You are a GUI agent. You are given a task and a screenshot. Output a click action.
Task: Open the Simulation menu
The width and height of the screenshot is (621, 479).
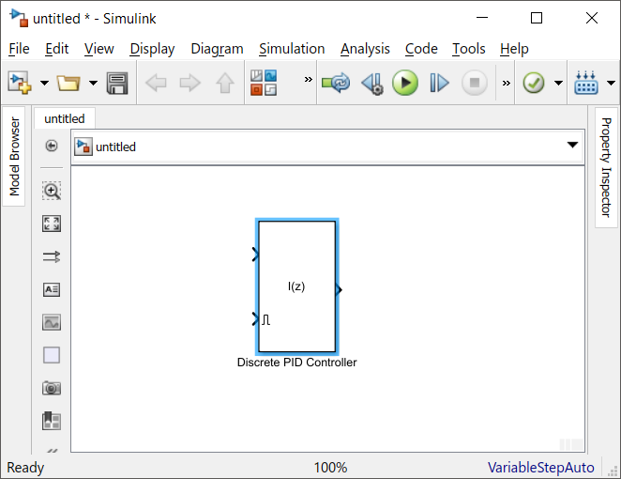[x=292, y=49]
